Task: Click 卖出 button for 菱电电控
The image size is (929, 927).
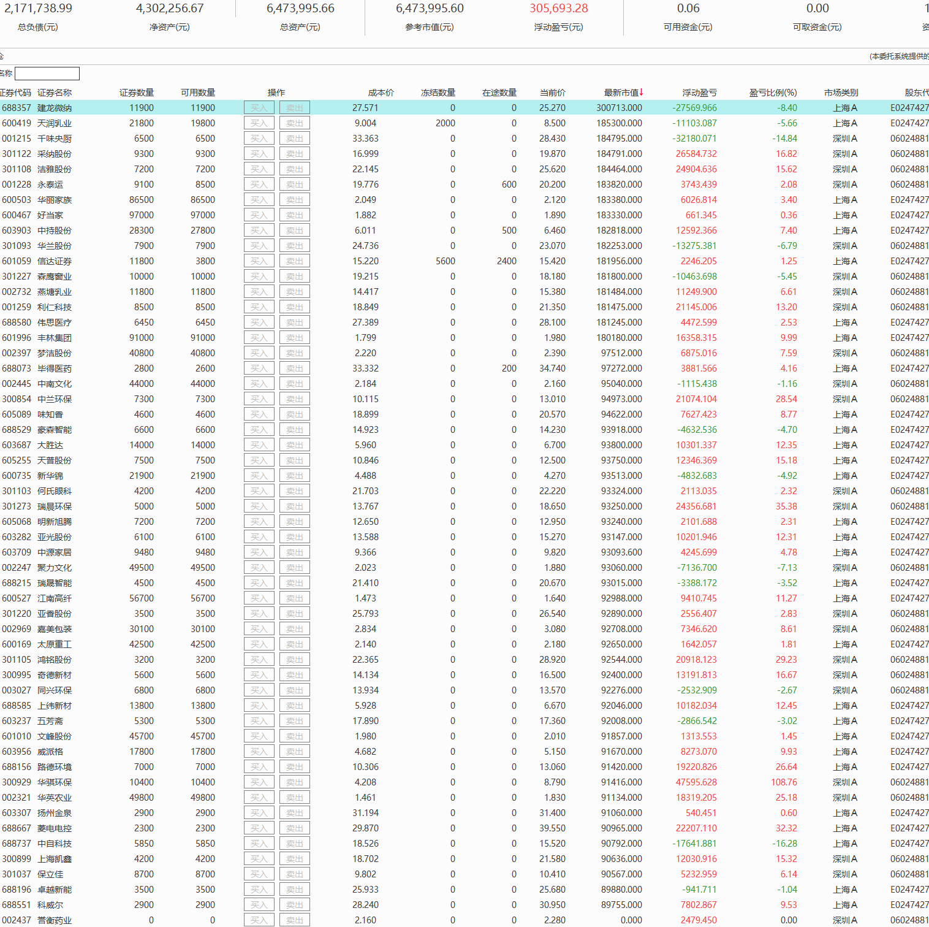Action: (295, 828)
